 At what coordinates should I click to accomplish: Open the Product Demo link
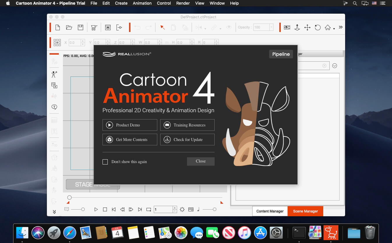130,125
